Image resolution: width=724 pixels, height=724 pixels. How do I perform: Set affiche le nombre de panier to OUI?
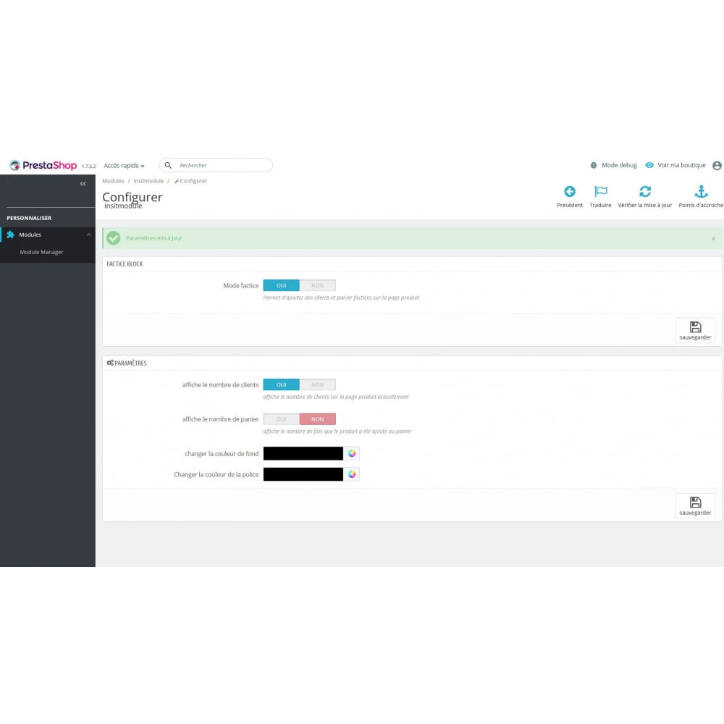click(281, 419)
